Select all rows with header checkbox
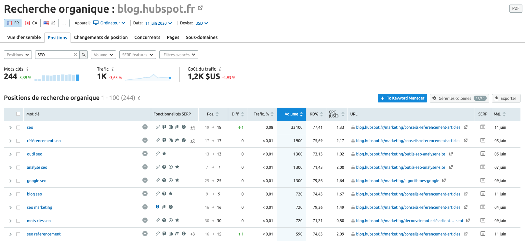 tap(18, 114)
